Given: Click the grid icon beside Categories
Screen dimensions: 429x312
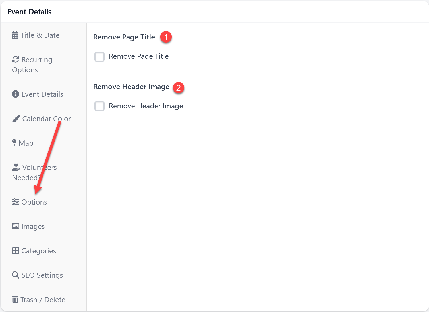Looking at the screenshot, I should coord(15,251).
